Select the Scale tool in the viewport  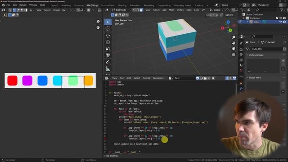click(108, 49)
